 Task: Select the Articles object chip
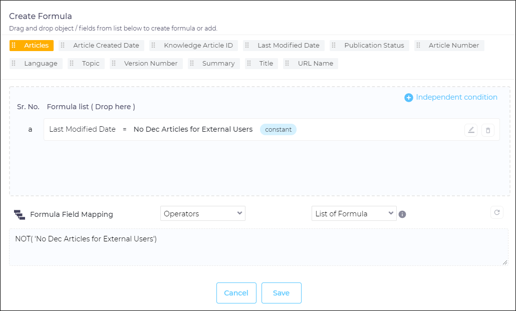(x=32, y=46)
